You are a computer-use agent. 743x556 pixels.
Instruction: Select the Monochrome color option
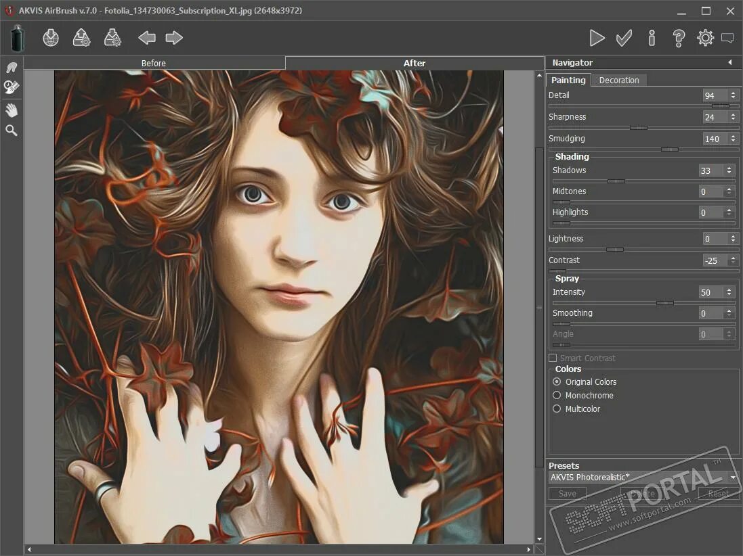[x=556, y=395]
